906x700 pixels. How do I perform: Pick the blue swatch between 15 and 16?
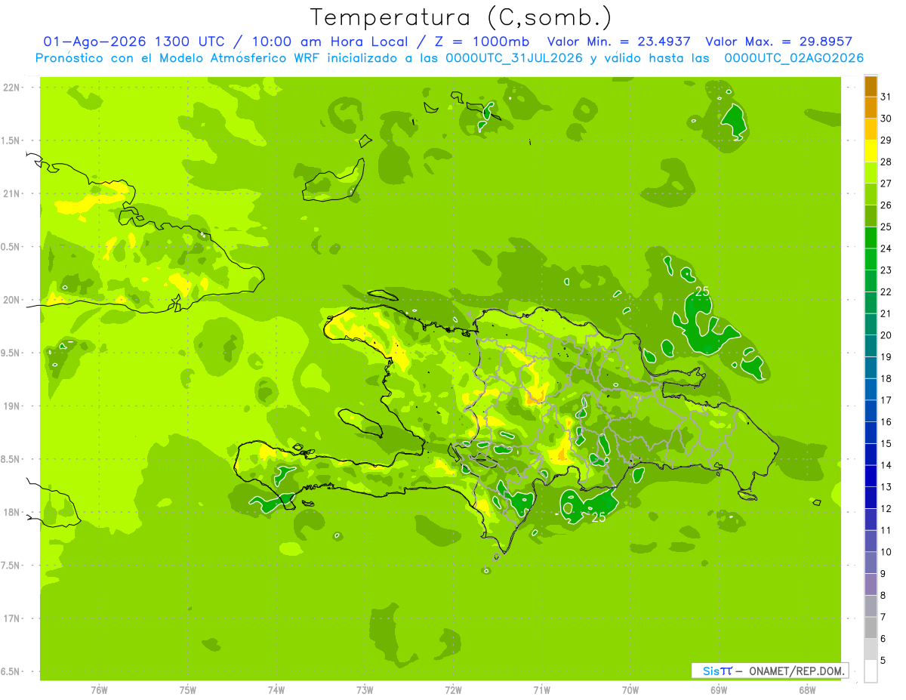(871, 433)
